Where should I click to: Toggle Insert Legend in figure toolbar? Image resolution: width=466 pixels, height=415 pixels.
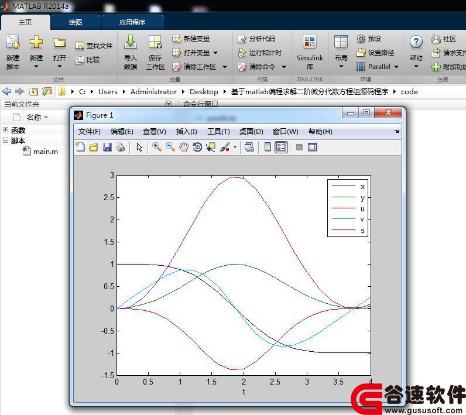[281, 147]
